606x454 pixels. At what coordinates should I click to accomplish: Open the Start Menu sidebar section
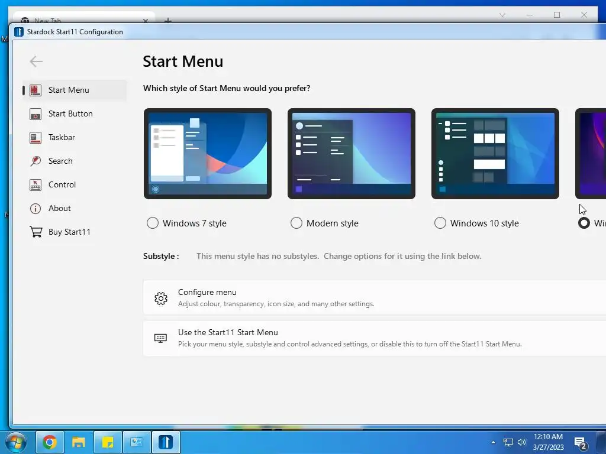pyautogui.click(x=75, y=90)
